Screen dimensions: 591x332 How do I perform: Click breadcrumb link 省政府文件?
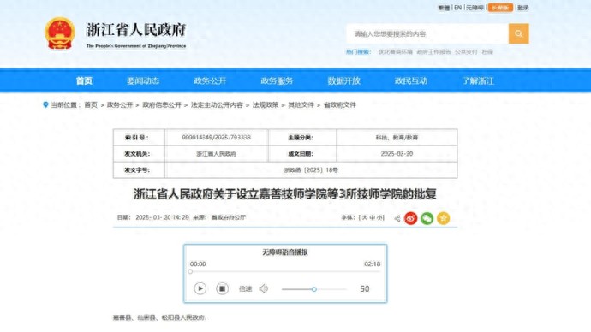(x=339, y=105)
